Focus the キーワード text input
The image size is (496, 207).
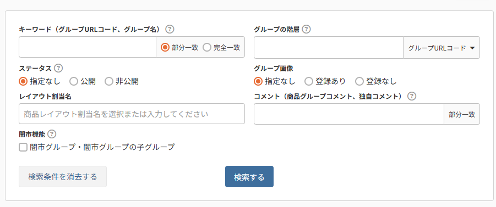point(88,47)
